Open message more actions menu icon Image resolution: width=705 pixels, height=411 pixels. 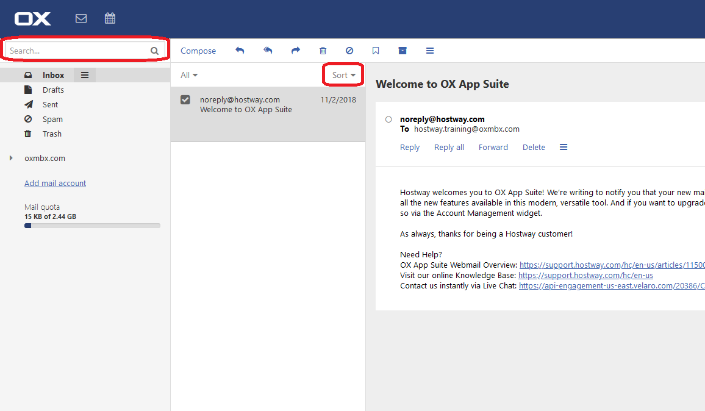[x=564, y=147]
